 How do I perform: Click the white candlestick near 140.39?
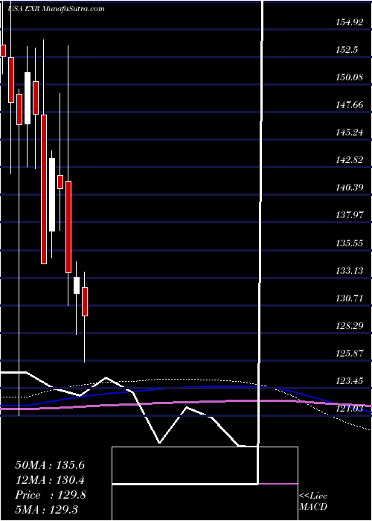pos(52,195)
